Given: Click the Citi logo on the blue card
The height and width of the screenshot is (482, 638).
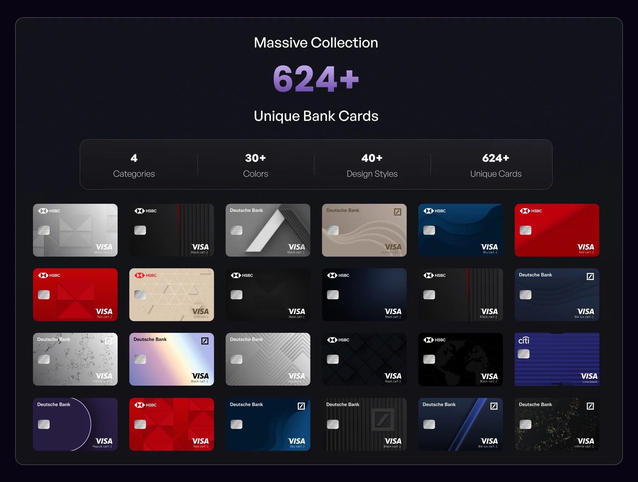Looking at the screenshot, I should (524, 340).
